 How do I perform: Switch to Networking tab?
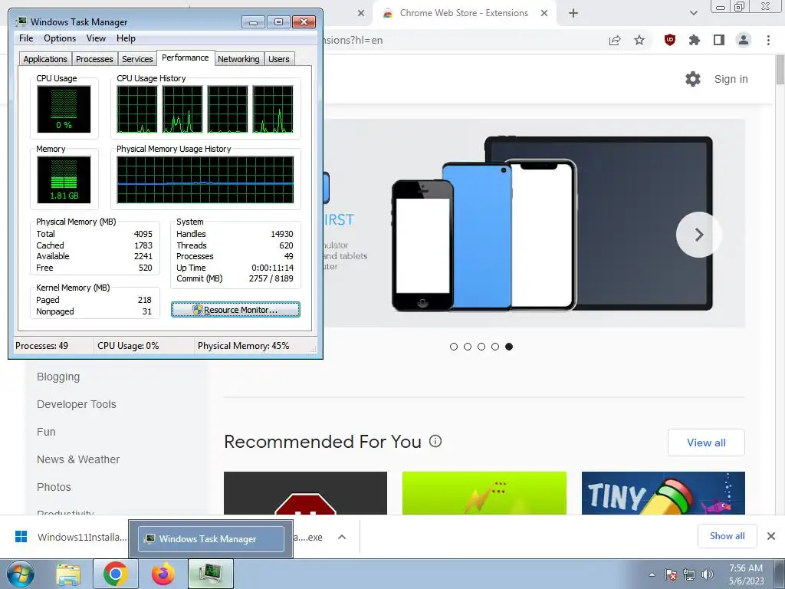pyautogui.click(x=238, y=59)
